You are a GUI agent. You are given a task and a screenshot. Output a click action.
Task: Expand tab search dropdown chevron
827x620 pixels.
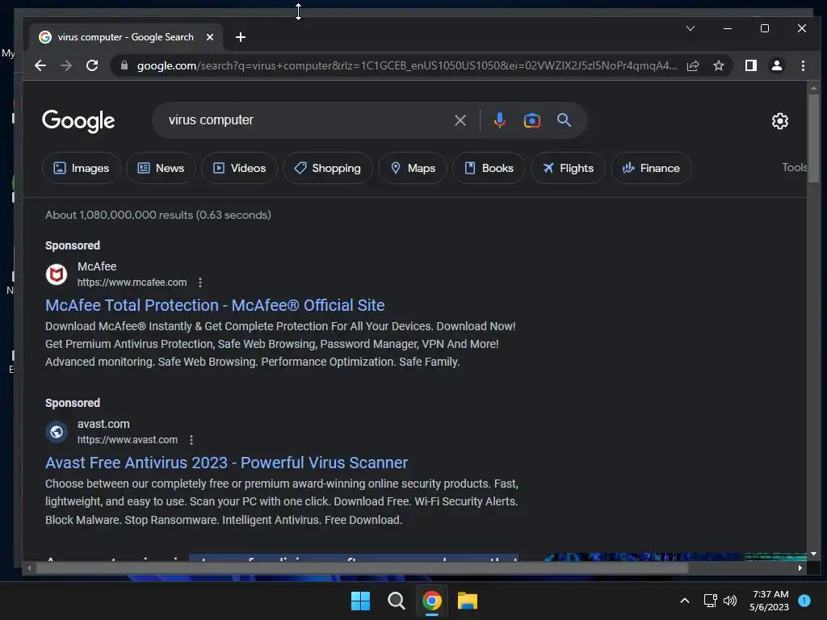point(690,28)
